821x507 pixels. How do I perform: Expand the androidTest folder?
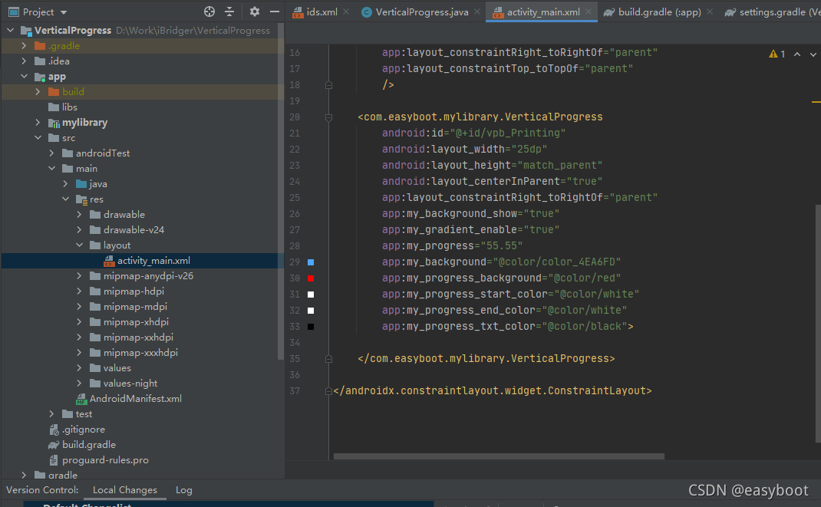tap(51, 153)
